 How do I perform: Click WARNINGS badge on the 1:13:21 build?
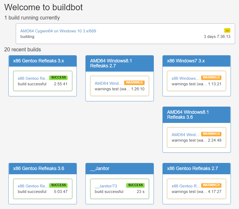pos(211,77)
